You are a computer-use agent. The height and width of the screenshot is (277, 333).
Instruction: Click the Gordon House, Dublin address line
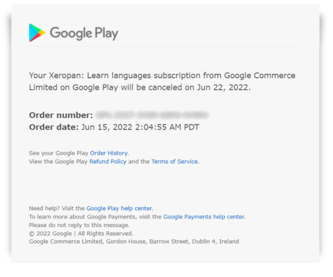tap(134, 241)
